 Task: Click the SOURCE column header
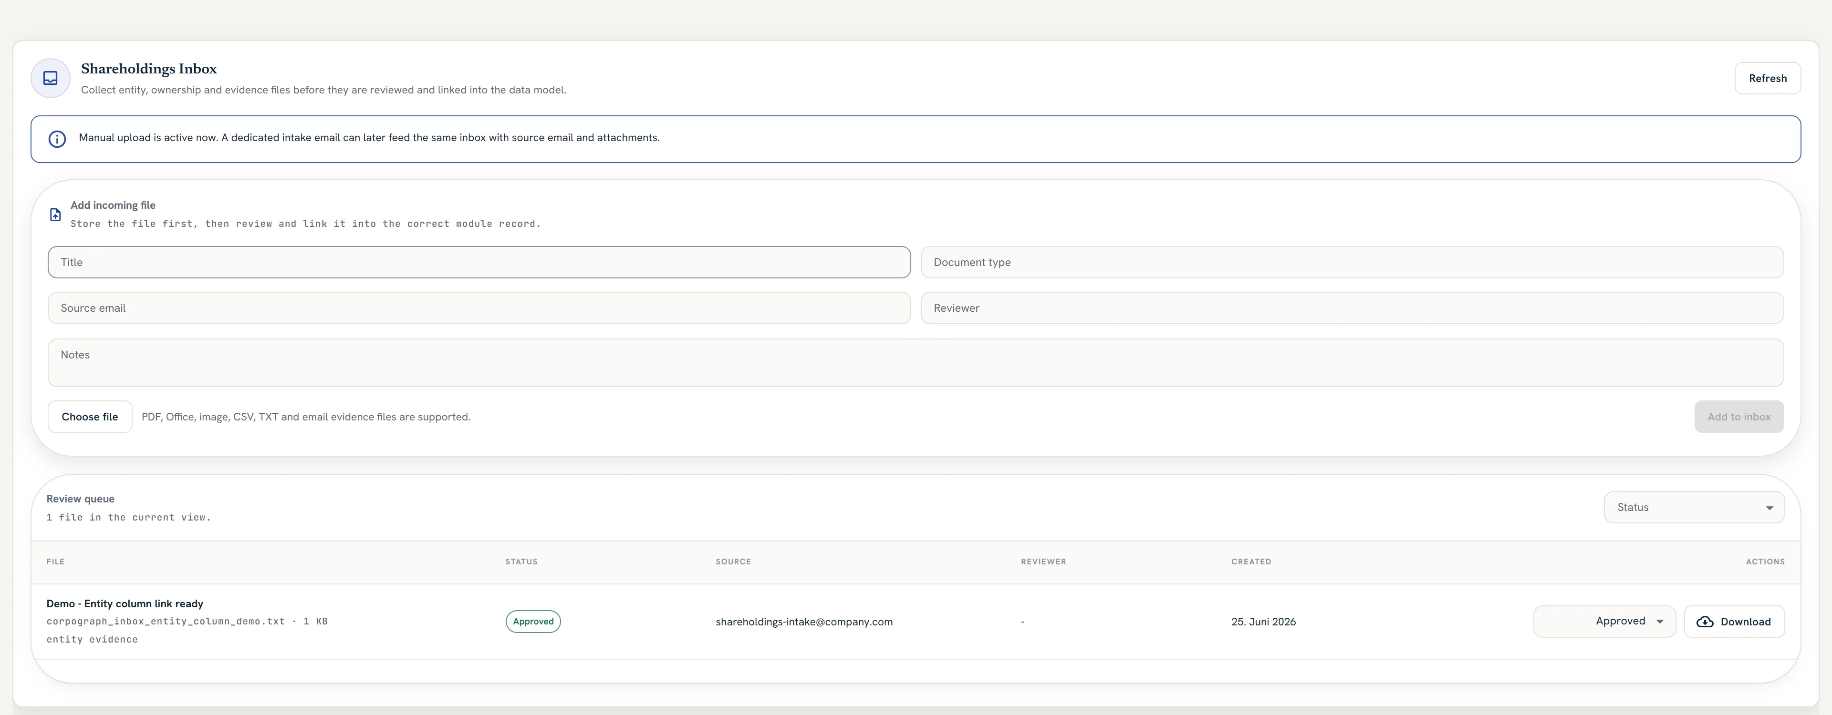733,562
